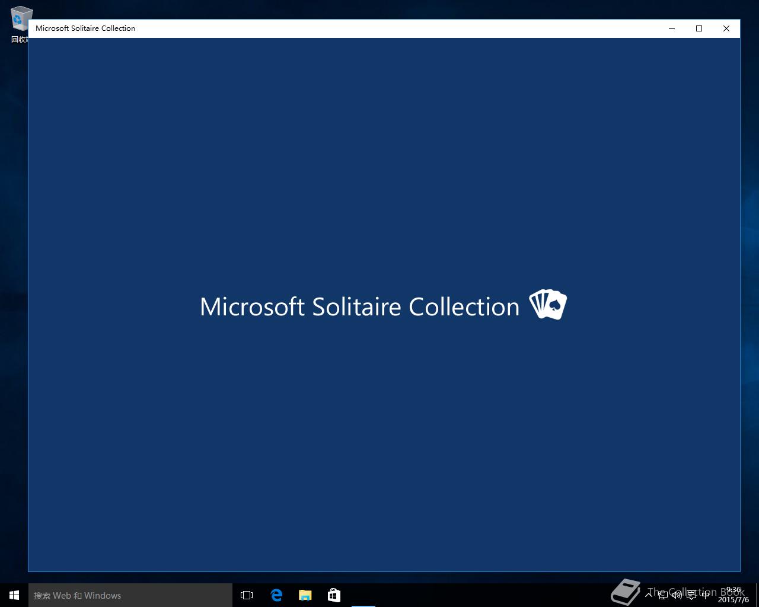The image size is (759, 607).
Task: Close the Microsoft Solitaire Collection window
Action: click(726, 28)
